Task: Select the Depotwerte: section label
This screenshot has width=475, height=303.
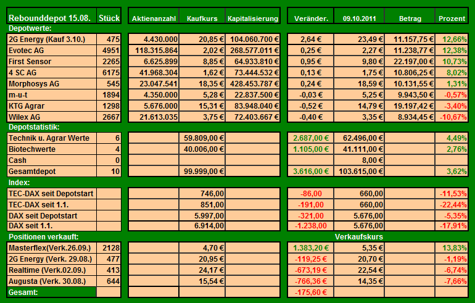Action: 30,28
